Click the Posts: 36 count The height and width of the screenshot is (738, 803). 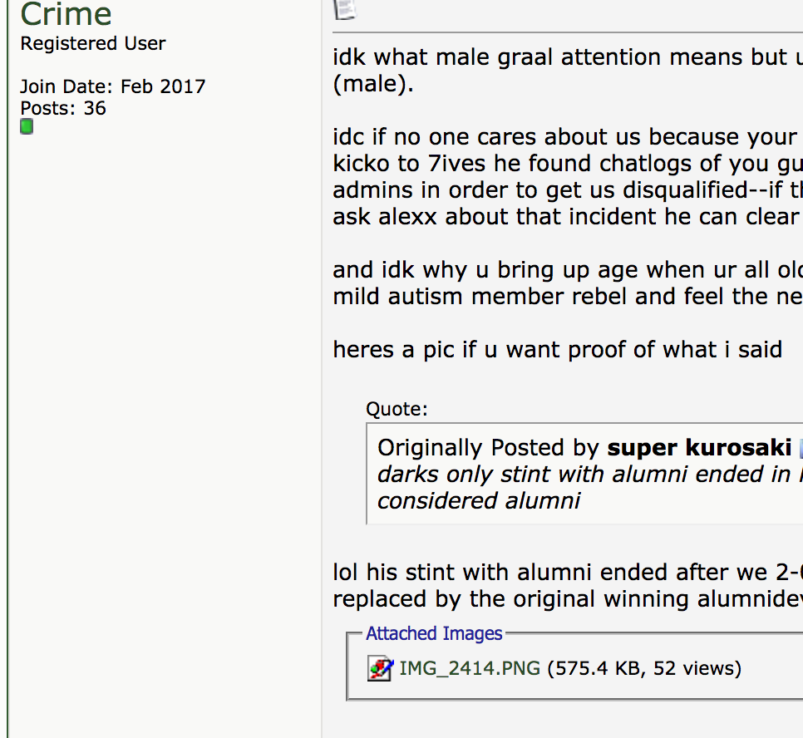[x=63, y=108]
